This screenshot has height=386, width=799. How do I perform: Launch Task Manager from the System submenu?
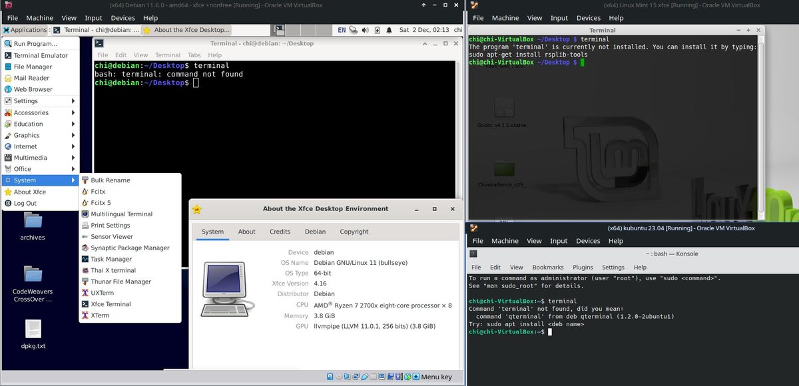coord(130,259)
